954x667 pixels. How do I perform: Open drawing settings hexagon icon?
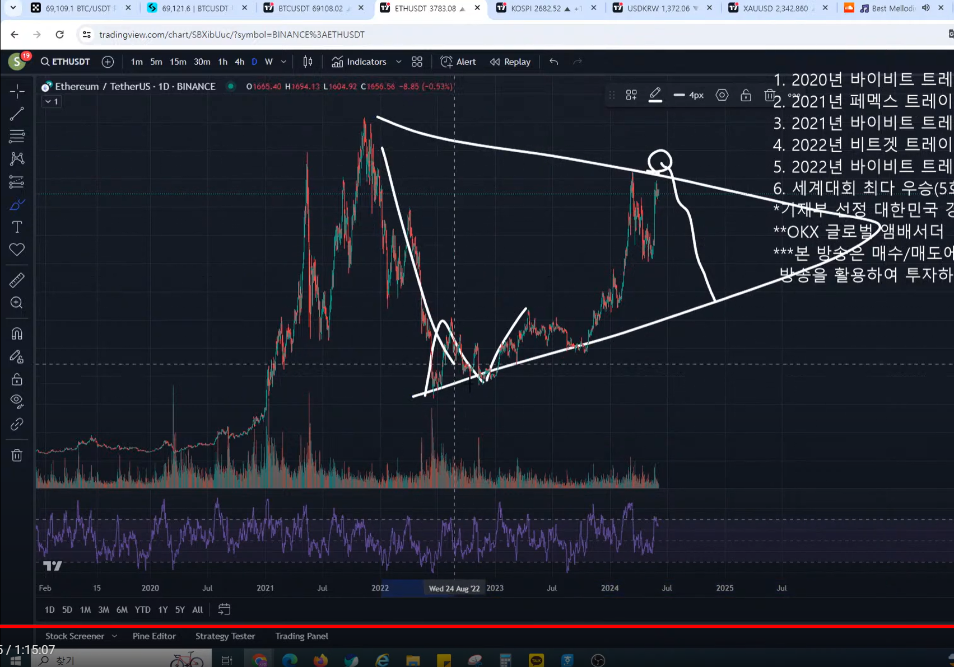coord(722,95)
